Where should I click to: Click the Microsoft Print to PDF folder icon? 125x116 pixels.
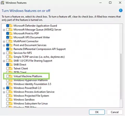click(11, 33)
